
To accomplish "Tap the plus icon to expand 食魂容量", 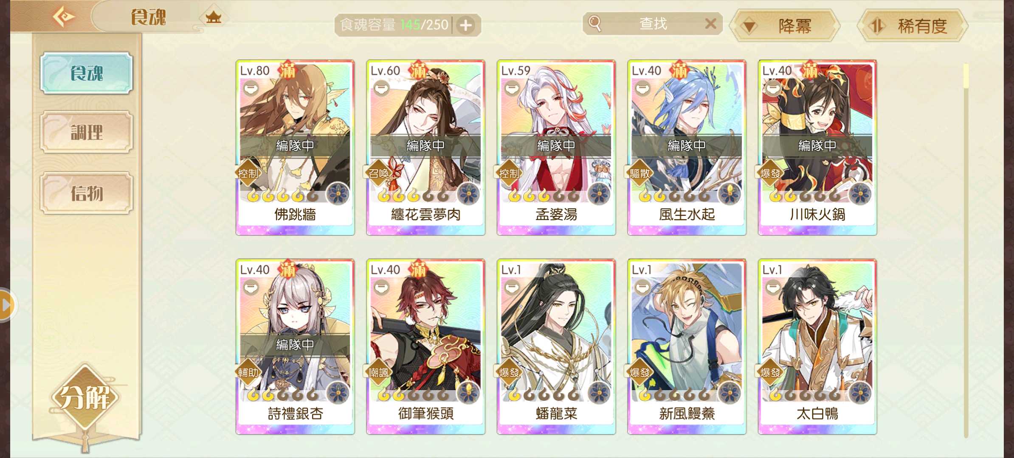I will (466, 25).
